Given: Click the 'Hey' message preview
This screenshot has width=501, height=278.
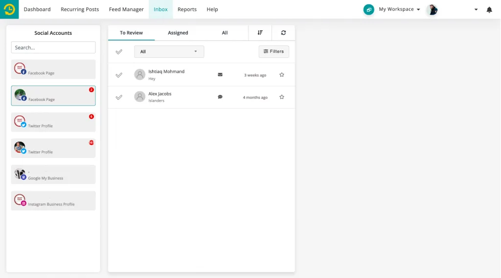Looking at the screenshot, I should [152, 79].
